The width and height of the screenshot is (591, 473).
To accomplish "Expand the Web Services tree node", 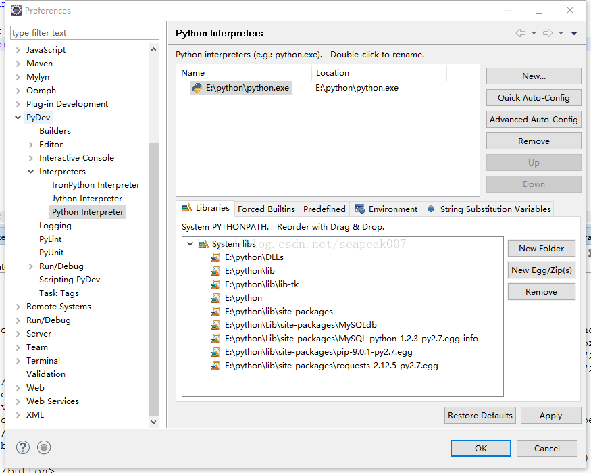I will 18,401.
